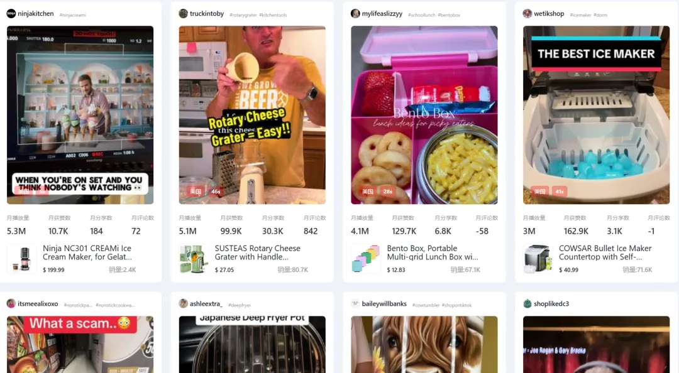Click SUSTEAS Rotary Cheese Grater title
Image resolution: width=679 pixels, height=373 pixels.
click(x=258, y=252)
